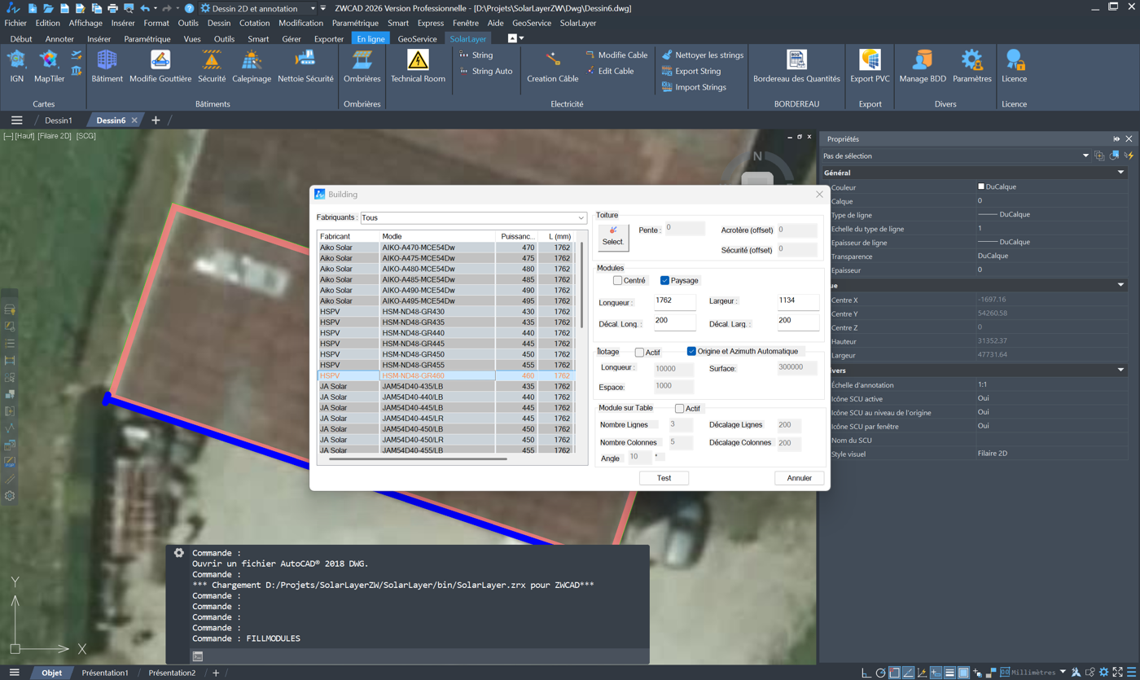Select the Technical Room tool
The height and width of the screenshot is (680, 1140).
[418, 65]
